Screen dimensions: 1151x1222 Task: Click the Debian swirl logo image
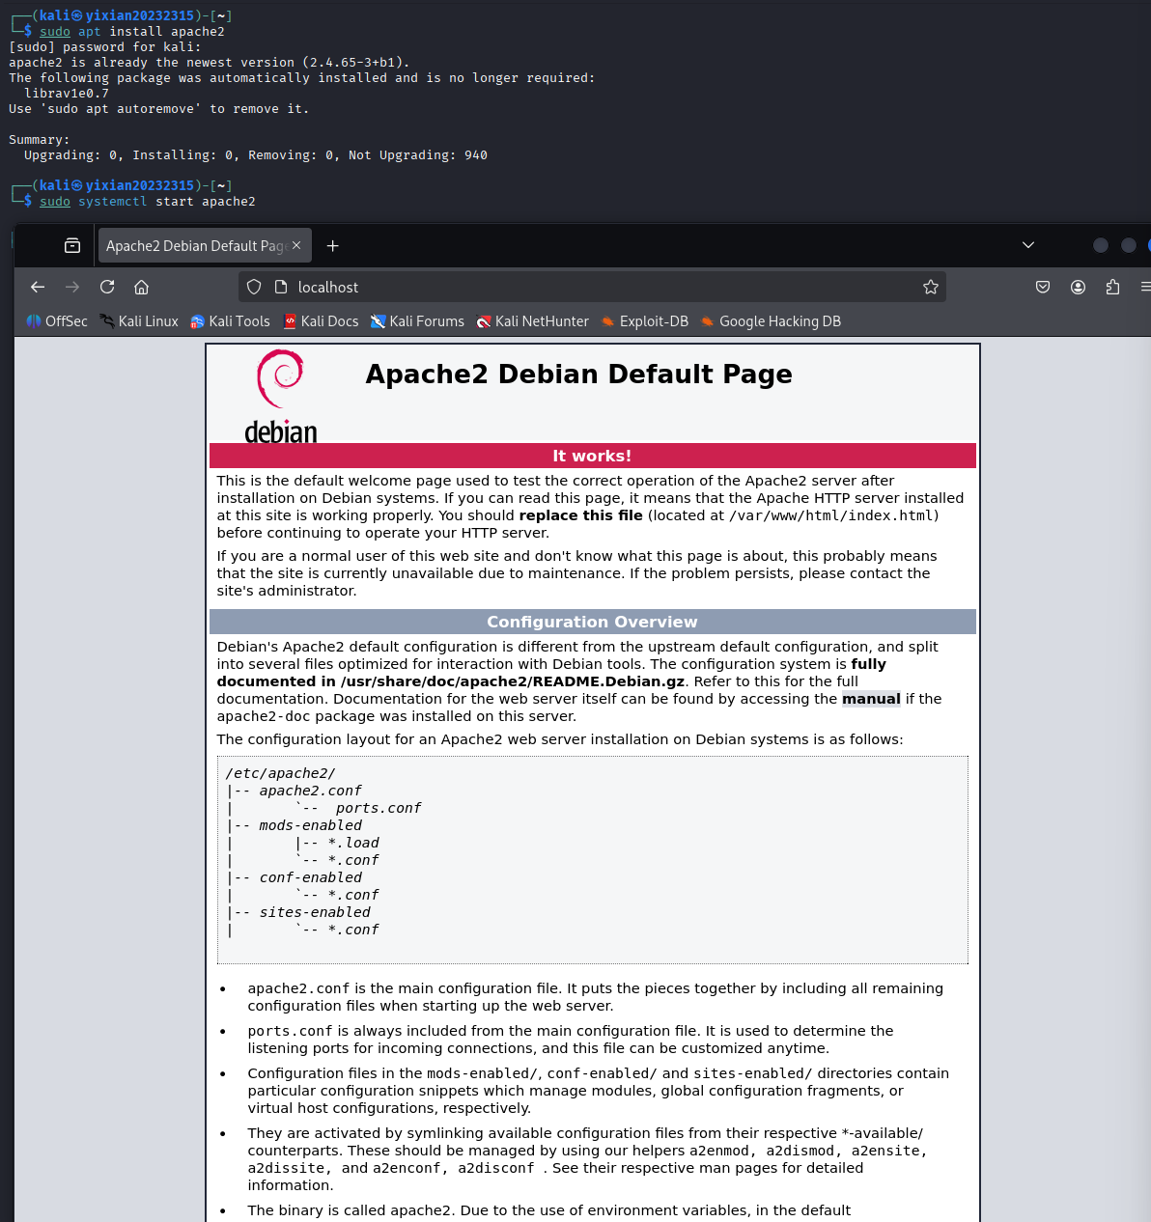(280, 397)
